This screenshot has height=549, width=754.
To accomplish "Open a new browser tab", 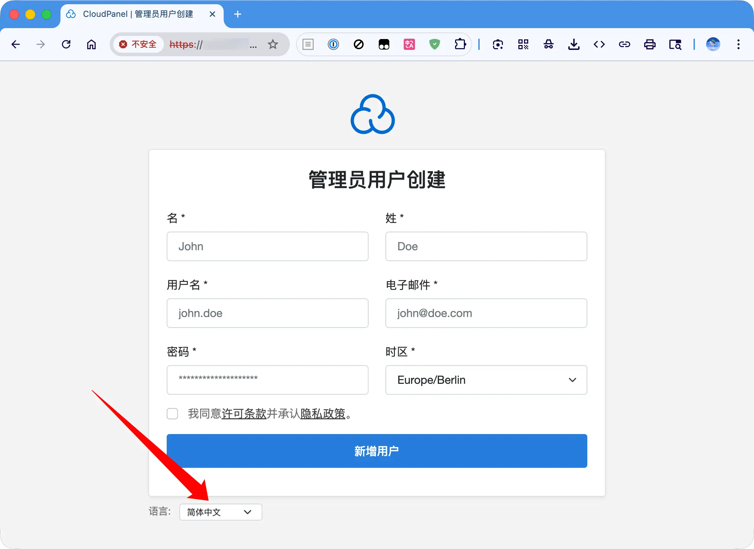I will pos(238,14).
